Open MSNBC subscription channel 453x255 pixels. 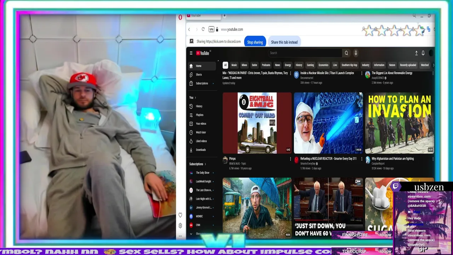coord(201,216)
